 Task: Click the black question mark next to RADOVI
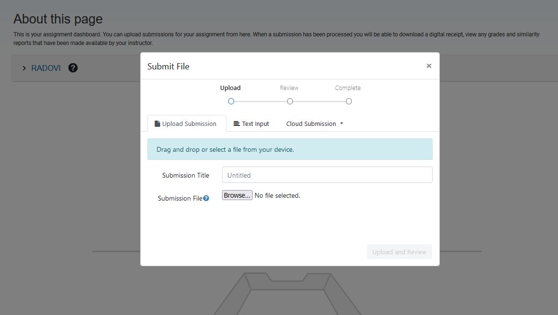(73, 68)
